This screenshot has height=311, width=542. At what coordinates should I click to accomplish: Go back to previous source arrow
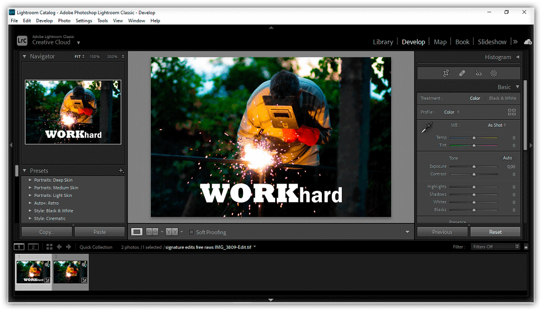click(x=59, y=247)
